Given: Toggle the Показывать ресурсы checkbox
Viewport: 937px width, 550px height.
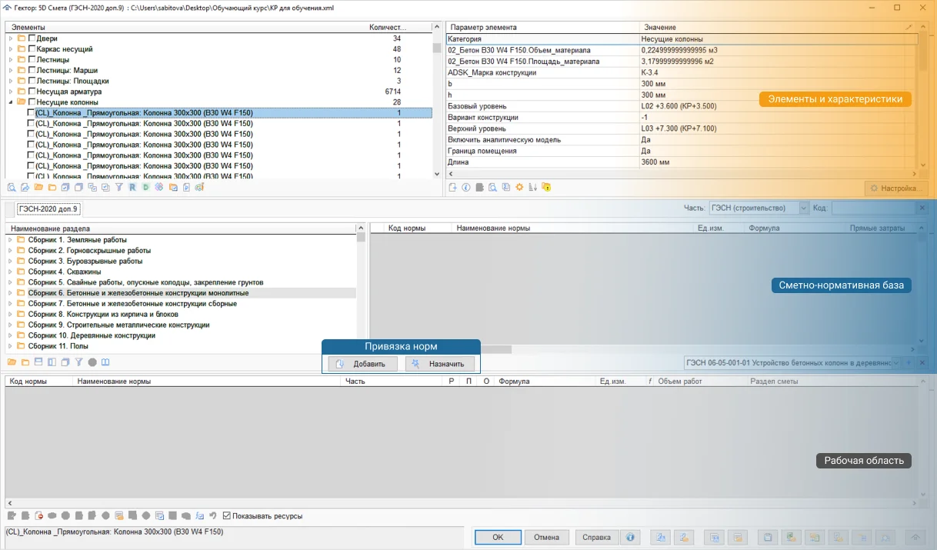Looking at the screenshot, I should tap(225, 516).
